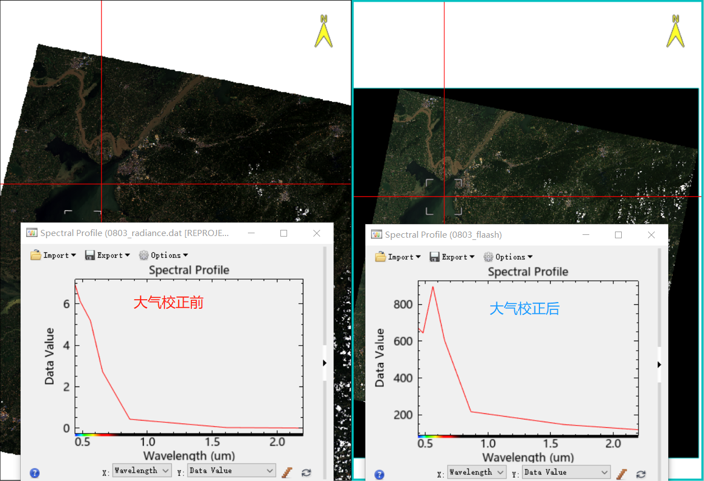Viewport: 704px width, 481px height.
Task: Click app icon in 0803_radiance window title
Action: (x=32, y=233)
